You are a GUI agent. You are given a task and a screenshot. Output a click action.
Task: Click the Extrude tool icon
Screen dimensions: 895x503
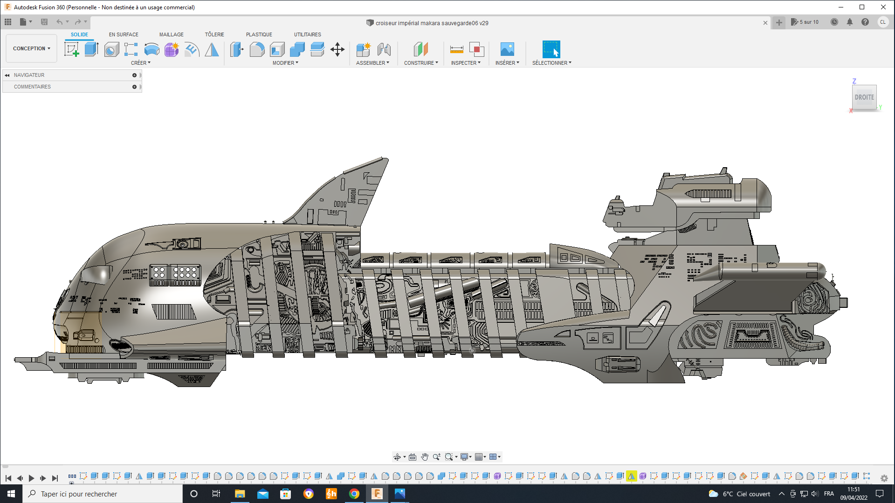click(x=91, y=49)
